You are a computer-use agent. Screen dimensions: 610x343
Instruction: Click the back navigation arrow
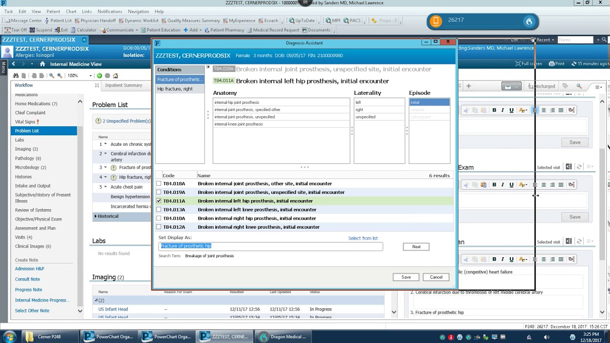13,64
